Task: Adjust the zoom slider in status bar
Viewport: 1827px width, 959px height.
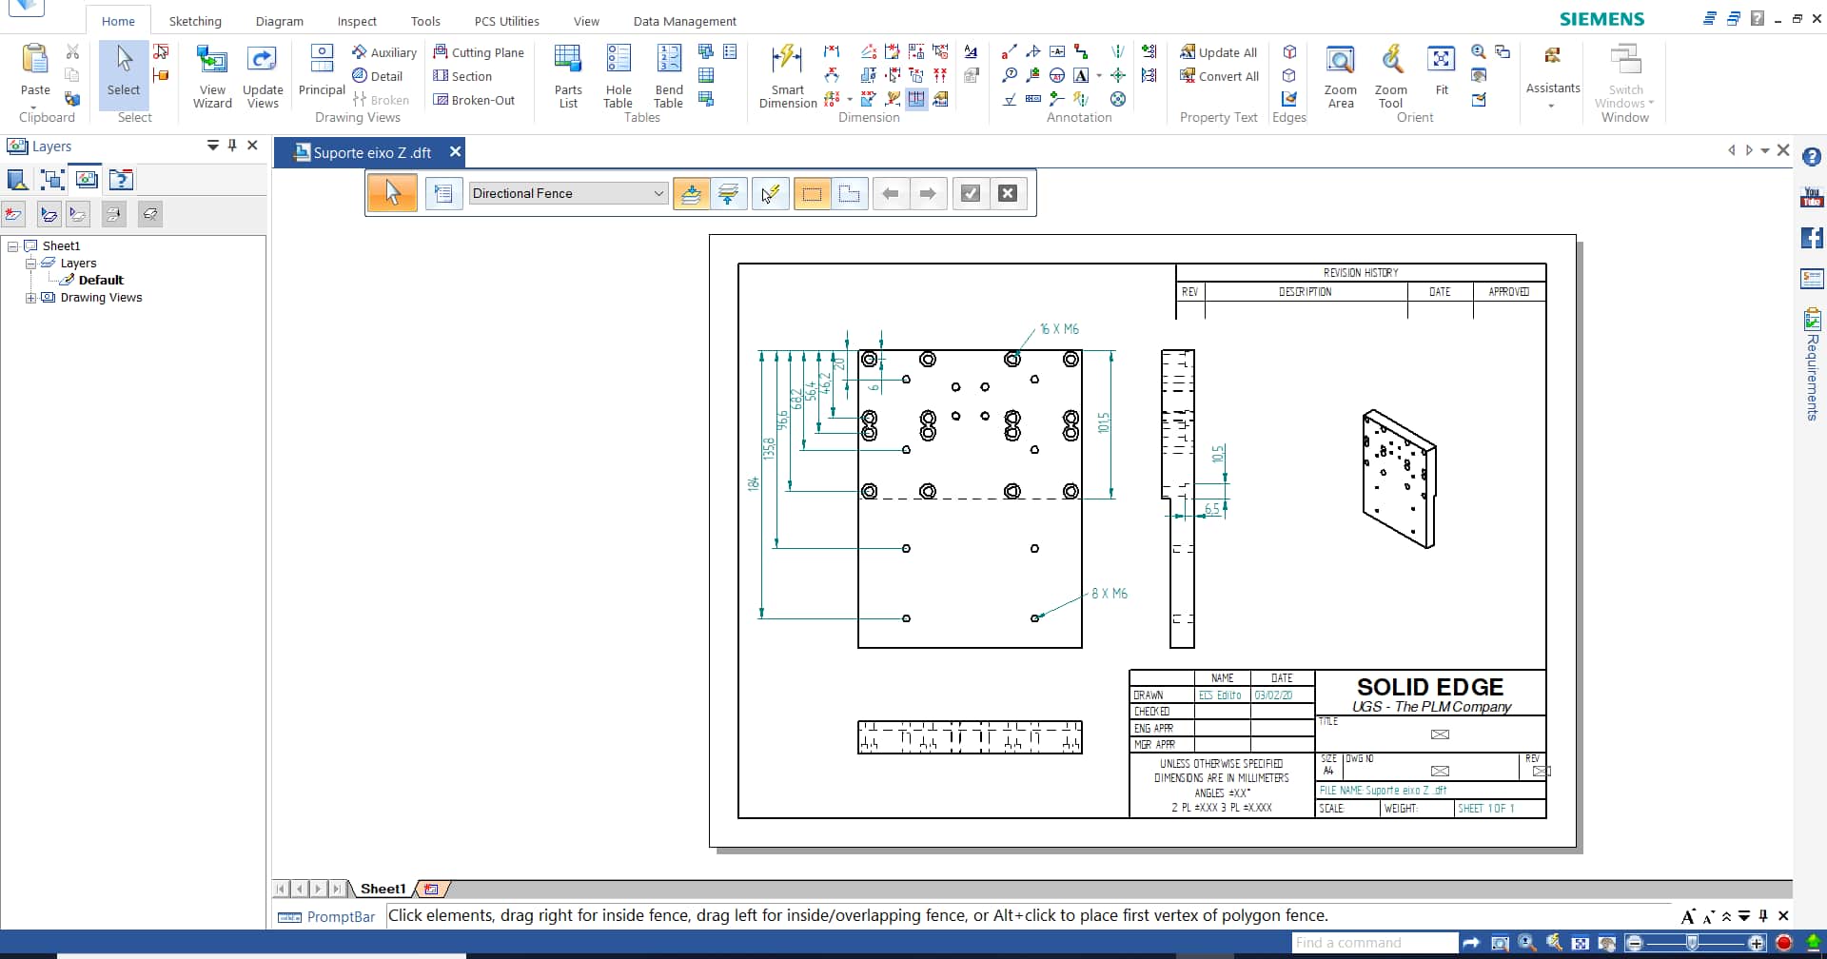Action: [1692, 943]
